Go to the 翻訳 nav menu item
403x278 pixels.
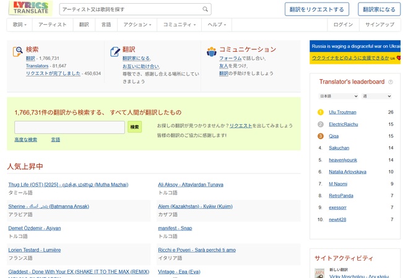point(84,25)
